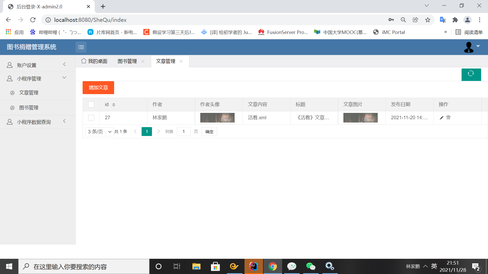Open IntelliJ IDEA from taskbar
Screen dimensions: 488x274
pos(254,266)
